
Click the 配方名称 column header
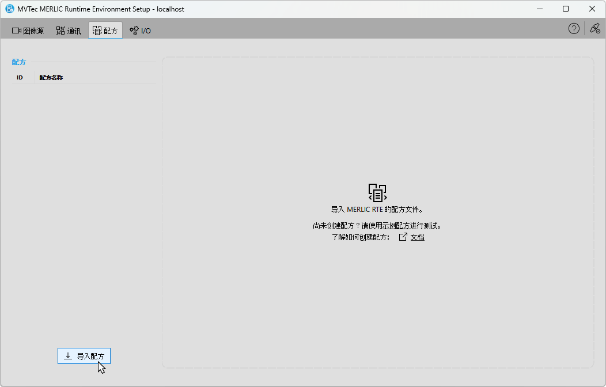(51, 77)
